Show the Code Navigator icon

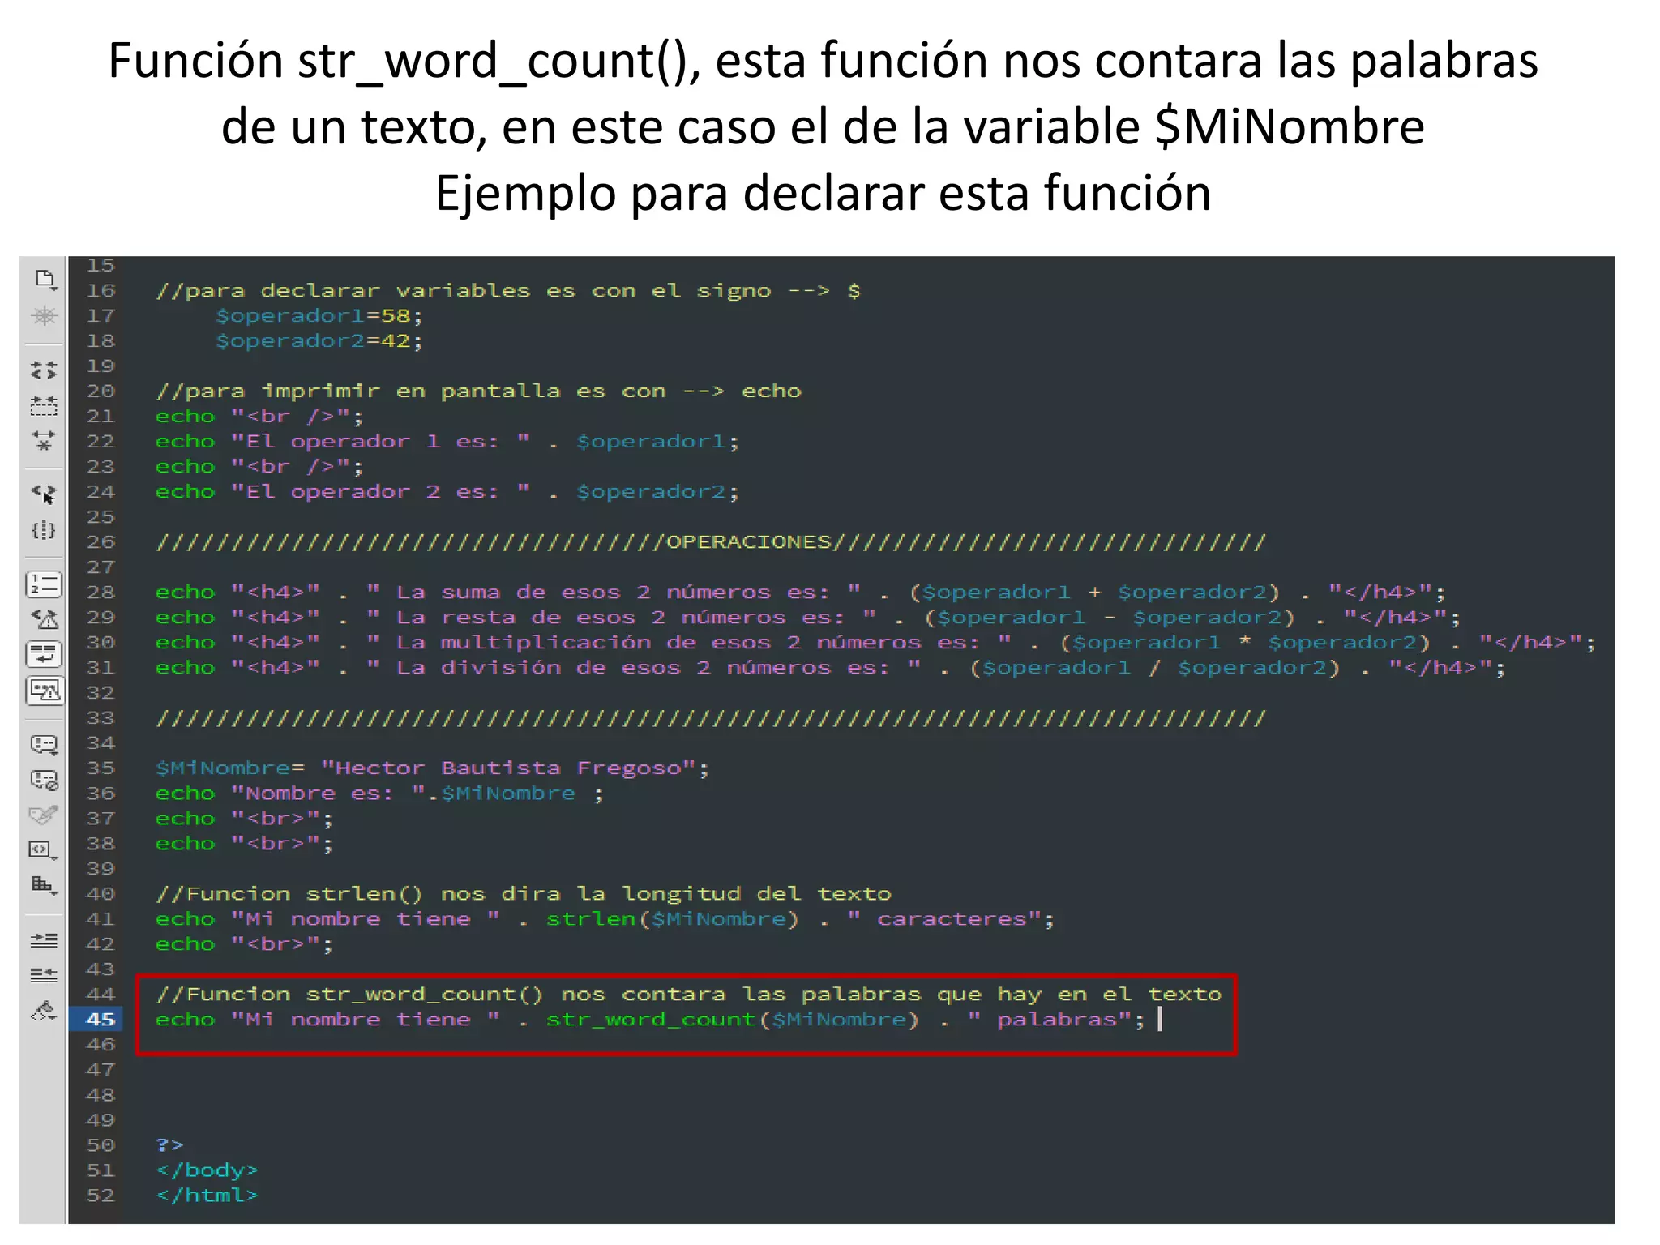coord(45,316)
